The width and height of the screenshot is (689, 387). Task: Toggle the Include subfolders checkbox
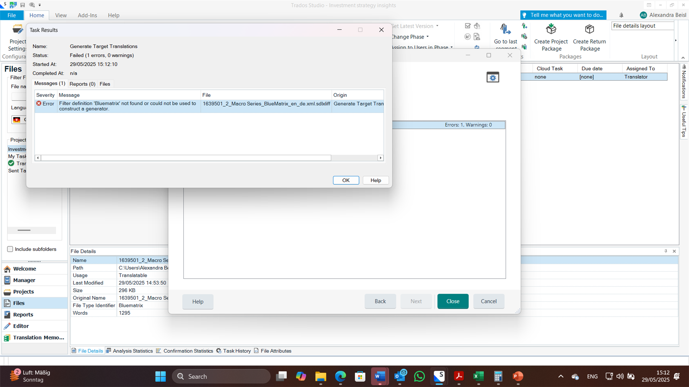pyautogui.click(x=10, y=249)
